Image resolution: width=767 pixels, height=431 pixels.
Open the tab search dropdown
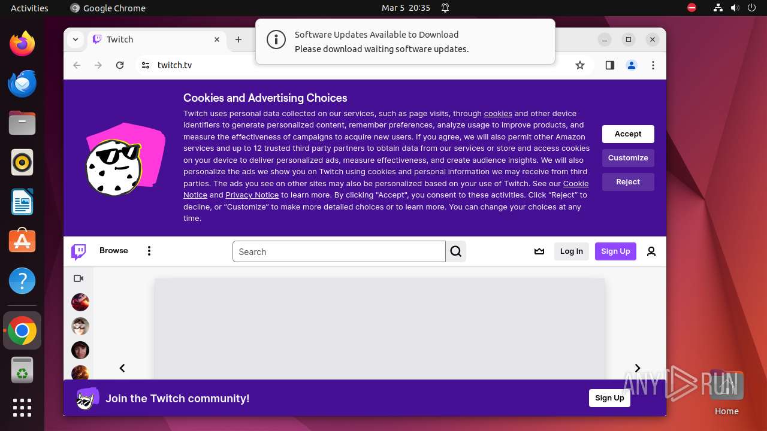pyautogui.click(x=76, y=40)
